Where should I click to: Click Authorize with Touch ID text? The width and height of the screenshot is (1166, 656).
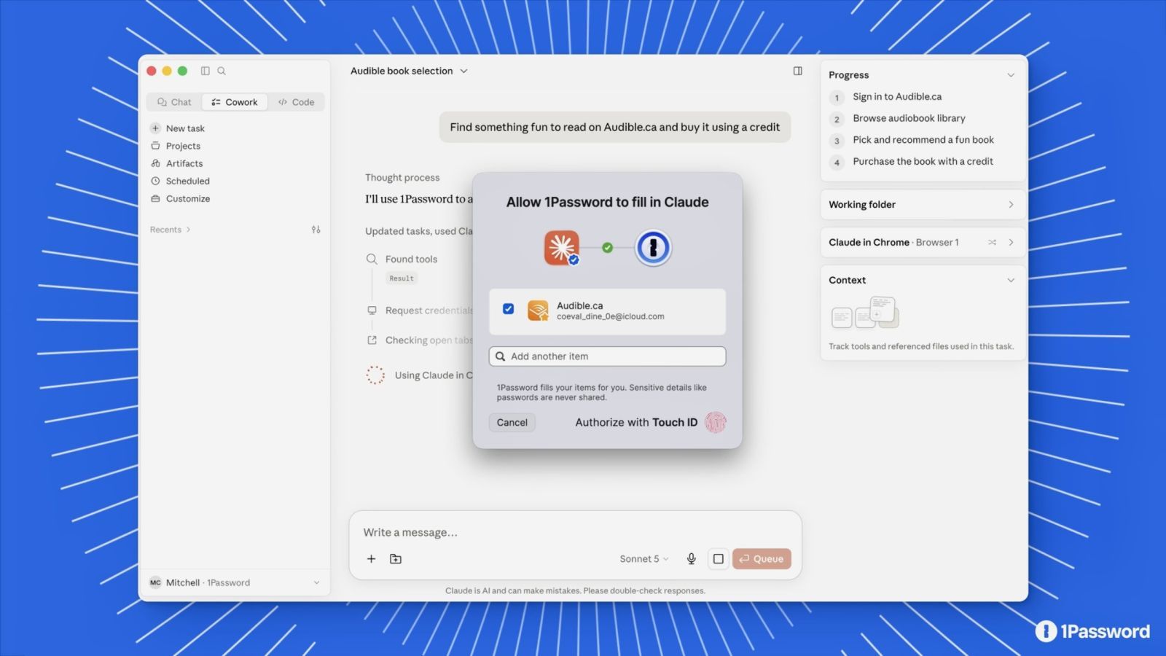(x=636, y=422)
